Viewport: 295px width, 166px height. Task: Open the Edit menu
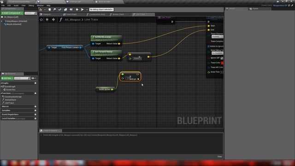pyautogui.click(x=9, y=6)
